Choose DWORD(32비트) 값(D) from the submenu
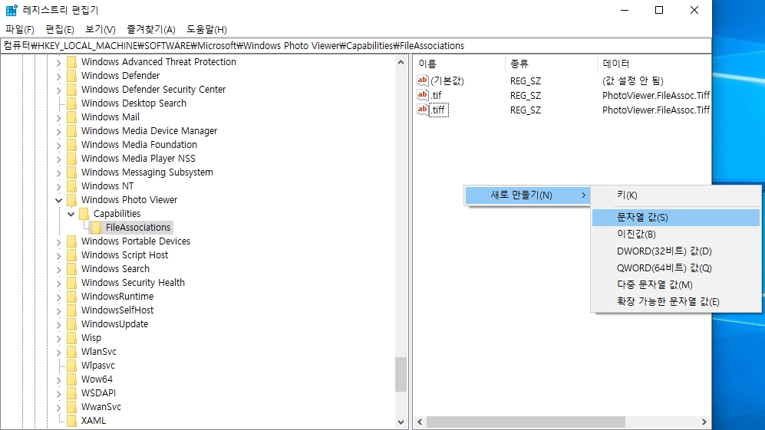This screenshot has width=765, height=430. coord(676,251)
